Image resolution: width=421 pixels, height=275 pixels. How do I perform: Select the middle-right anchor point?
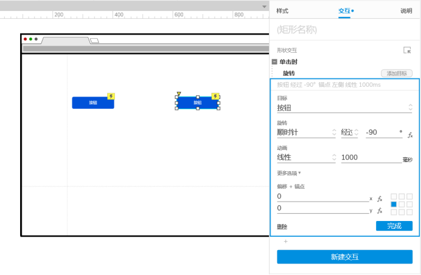[409, 205]
